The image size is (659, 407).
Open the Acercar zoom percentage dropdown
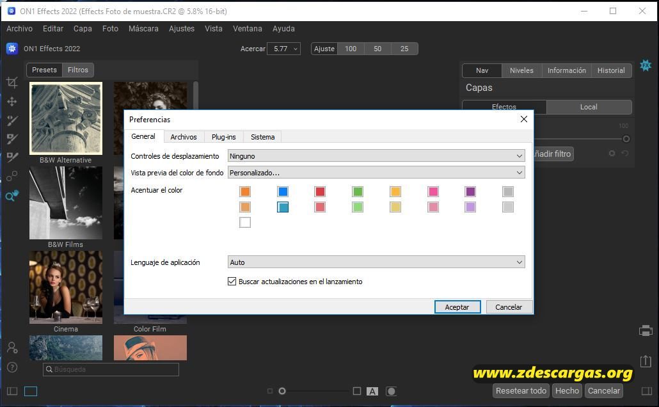click(x=283, y=49)
